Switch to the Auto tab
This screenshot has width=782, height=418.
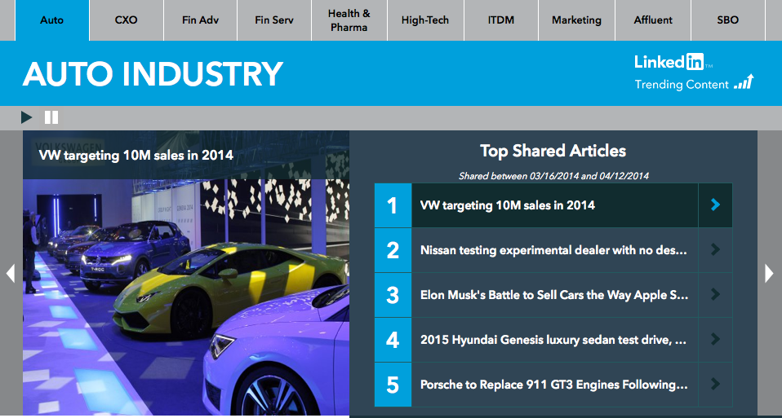(x=52, y=20)
